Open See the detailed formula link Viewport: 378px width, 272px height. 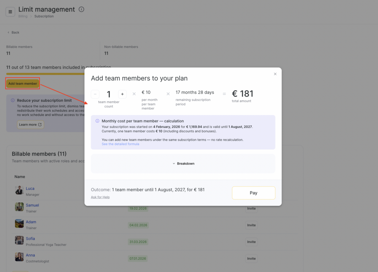tap(120, 144)
